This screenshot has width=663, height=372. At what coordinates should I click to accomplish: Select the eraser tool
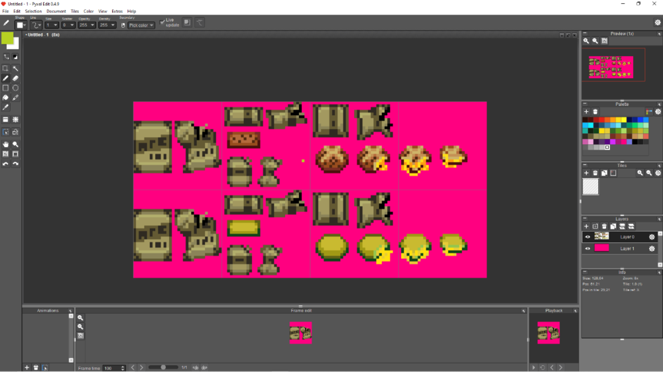click(x=16, y=78)
